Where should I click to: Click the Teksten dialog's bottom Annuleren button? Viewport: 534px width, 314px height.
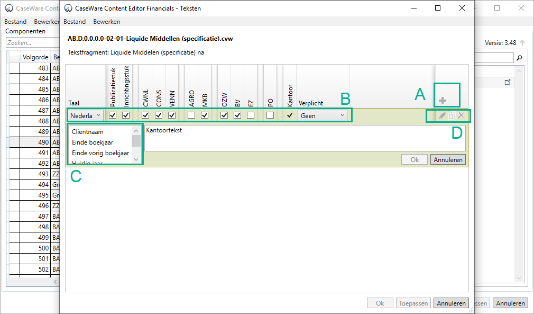point(451,303)
